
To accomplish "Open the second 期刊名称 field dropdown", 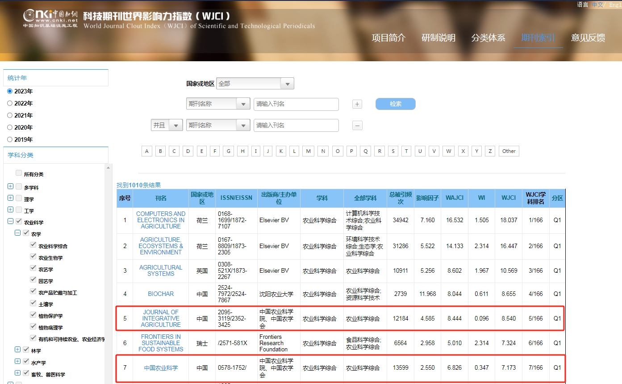I will (x=218, y=125).
